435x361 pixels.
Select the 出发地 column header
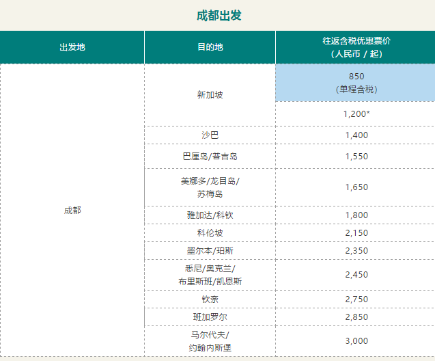pyautogui.click(x=72, y=47)
